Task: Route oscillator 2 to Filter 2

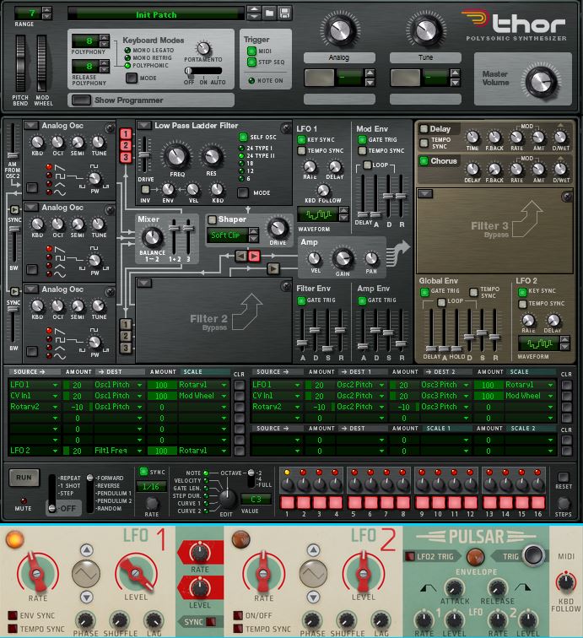Action: [x=126, y=336]
